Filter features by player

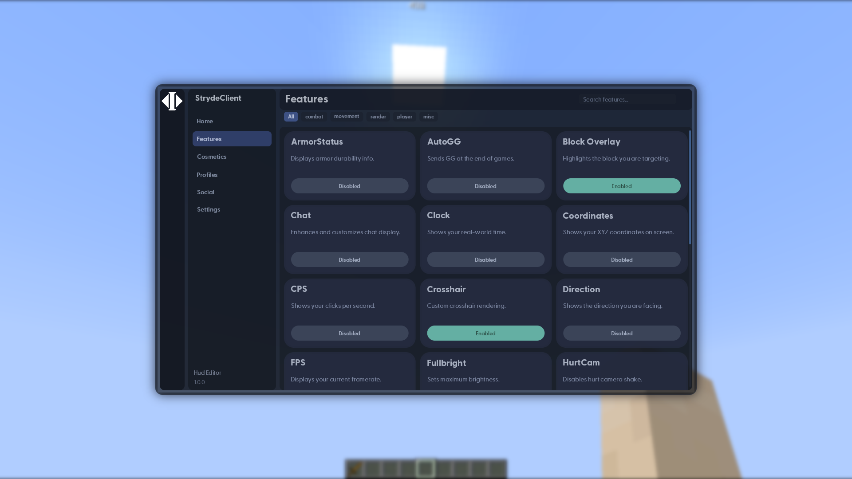click(x=405, y=117)
